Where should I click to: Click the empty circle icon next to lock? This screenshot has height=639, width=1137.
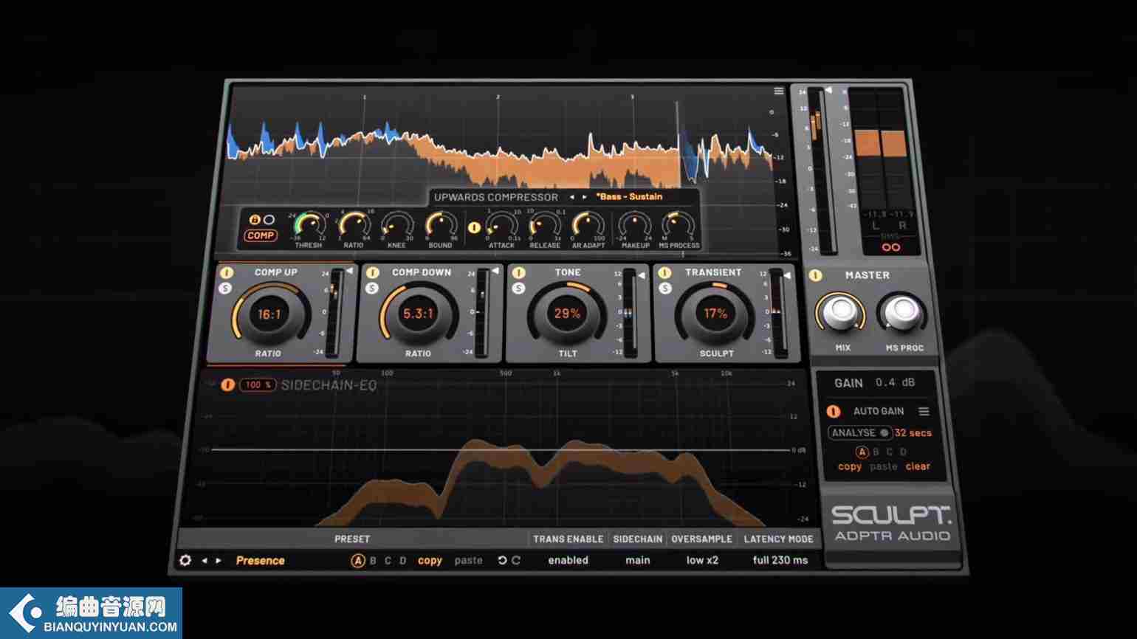click(x=269, y=220)
